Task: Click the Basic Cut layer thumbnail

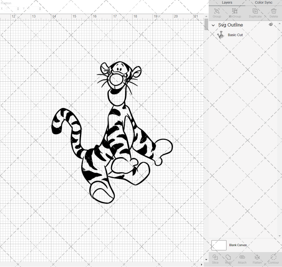Action: click(221, 35)
